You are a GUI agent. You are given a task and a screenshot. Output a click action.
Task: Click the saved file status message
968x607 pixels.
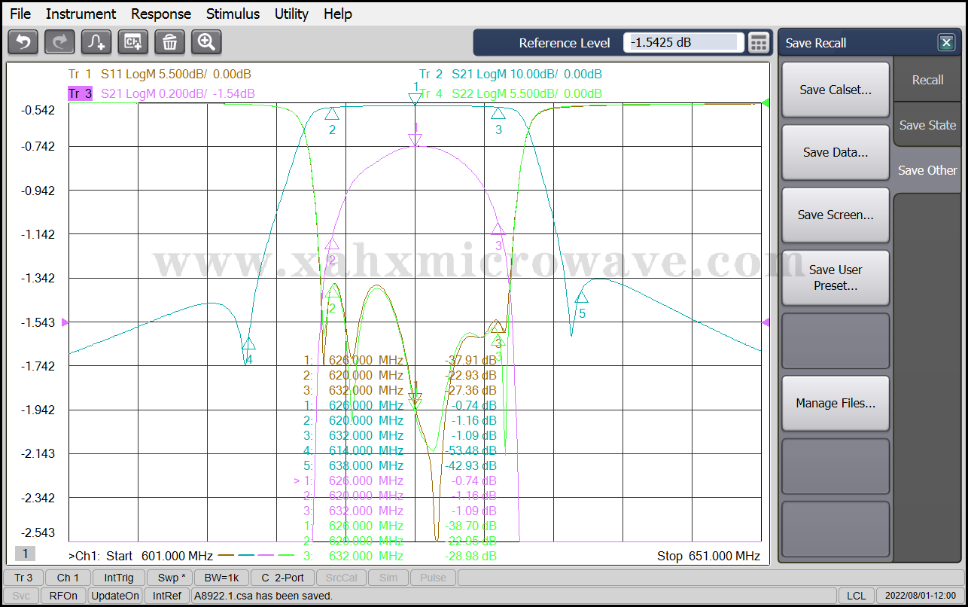[264, 596]
